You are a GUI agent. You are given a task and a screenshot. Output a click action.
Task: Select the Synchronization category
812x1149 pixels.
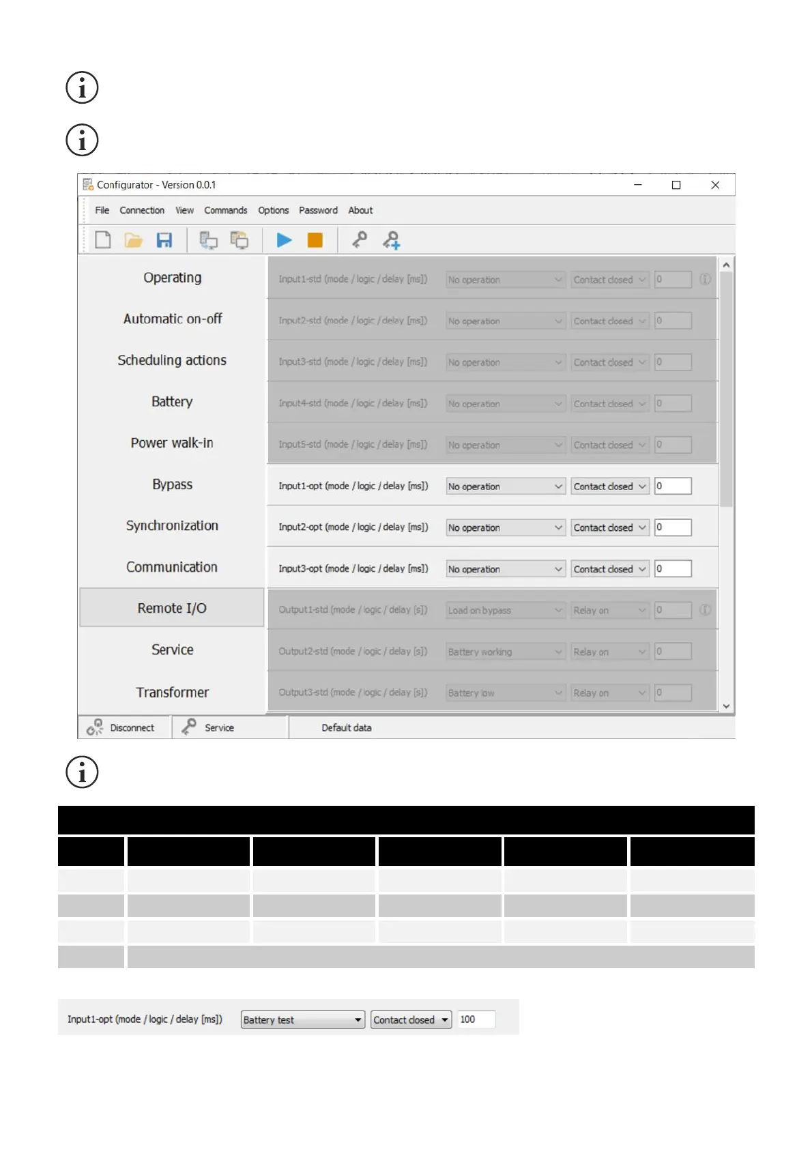coord(172,525)
